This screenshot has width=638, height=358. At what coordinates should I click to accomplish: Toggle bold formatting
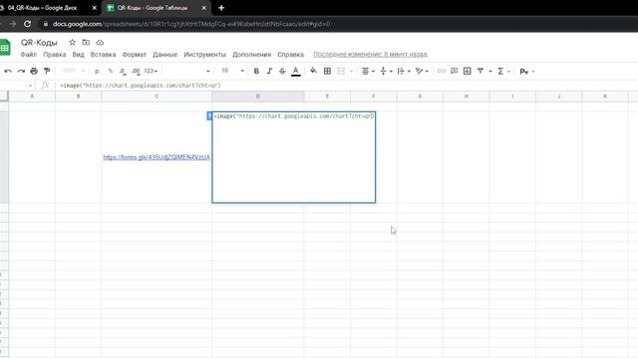(x=256, y=71)
